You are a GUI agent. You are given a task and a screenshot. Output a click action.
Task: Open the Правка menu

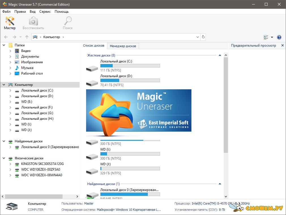(x=20, y=12)
